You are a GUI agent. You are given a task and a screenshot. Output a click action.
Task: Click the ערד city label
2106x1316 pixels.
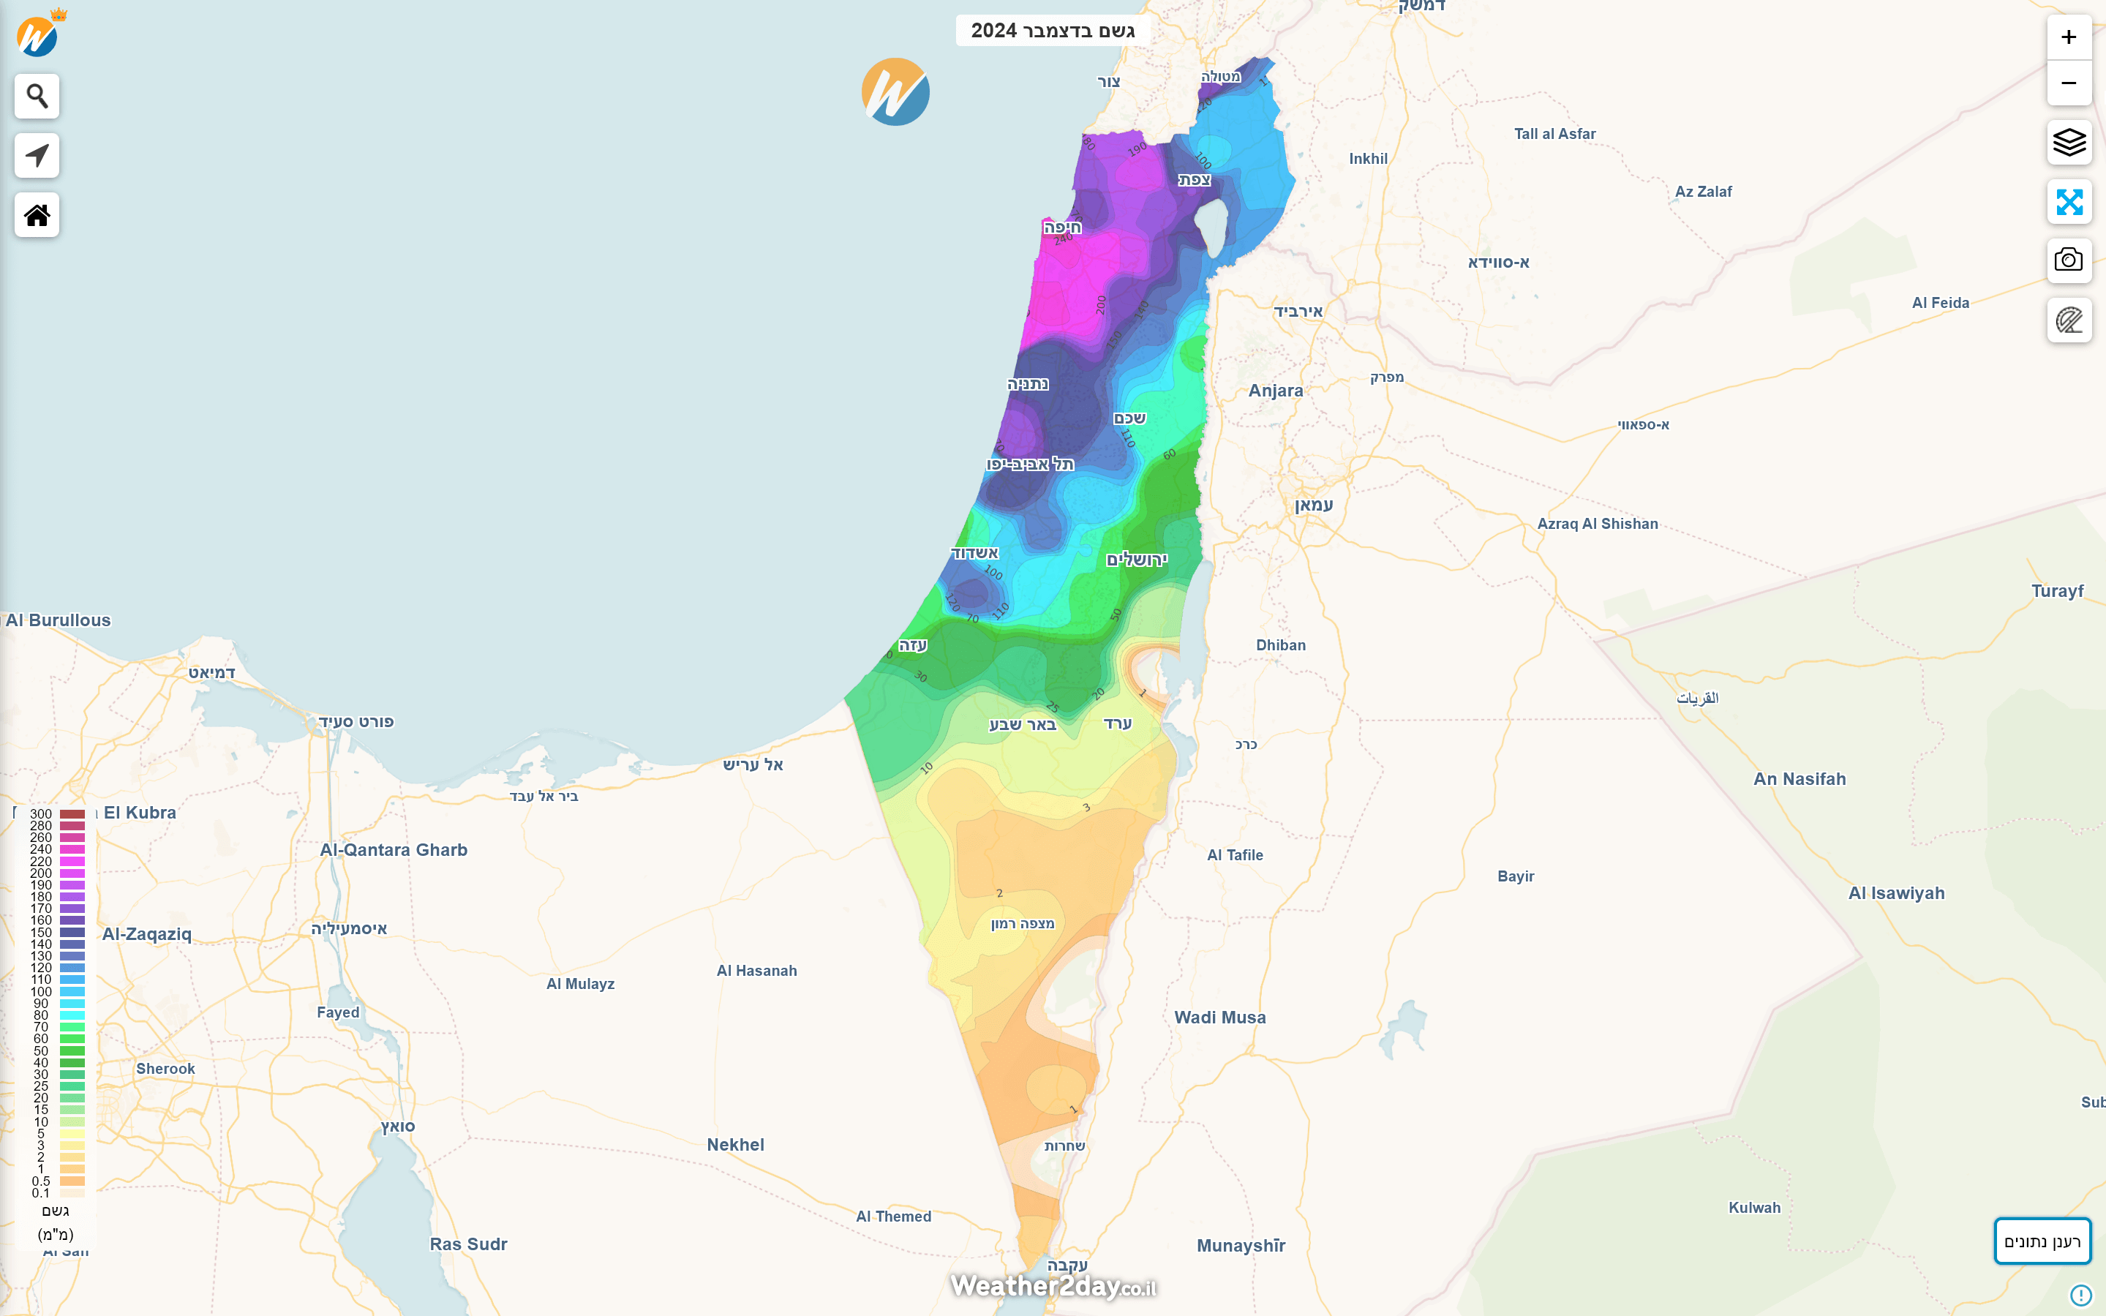(x=1118, y=723)
